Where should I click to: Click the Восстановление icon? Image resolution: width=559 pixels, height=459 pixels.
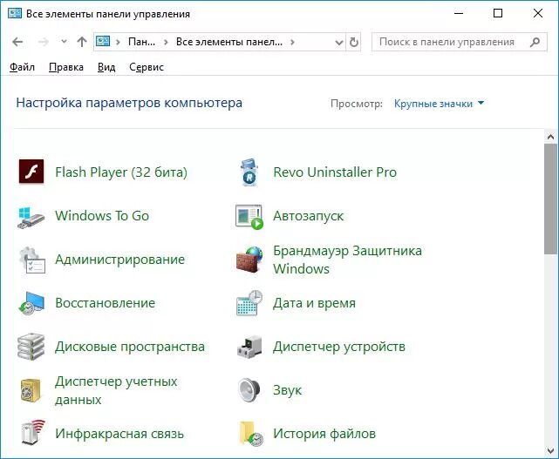tap(31, 303)
